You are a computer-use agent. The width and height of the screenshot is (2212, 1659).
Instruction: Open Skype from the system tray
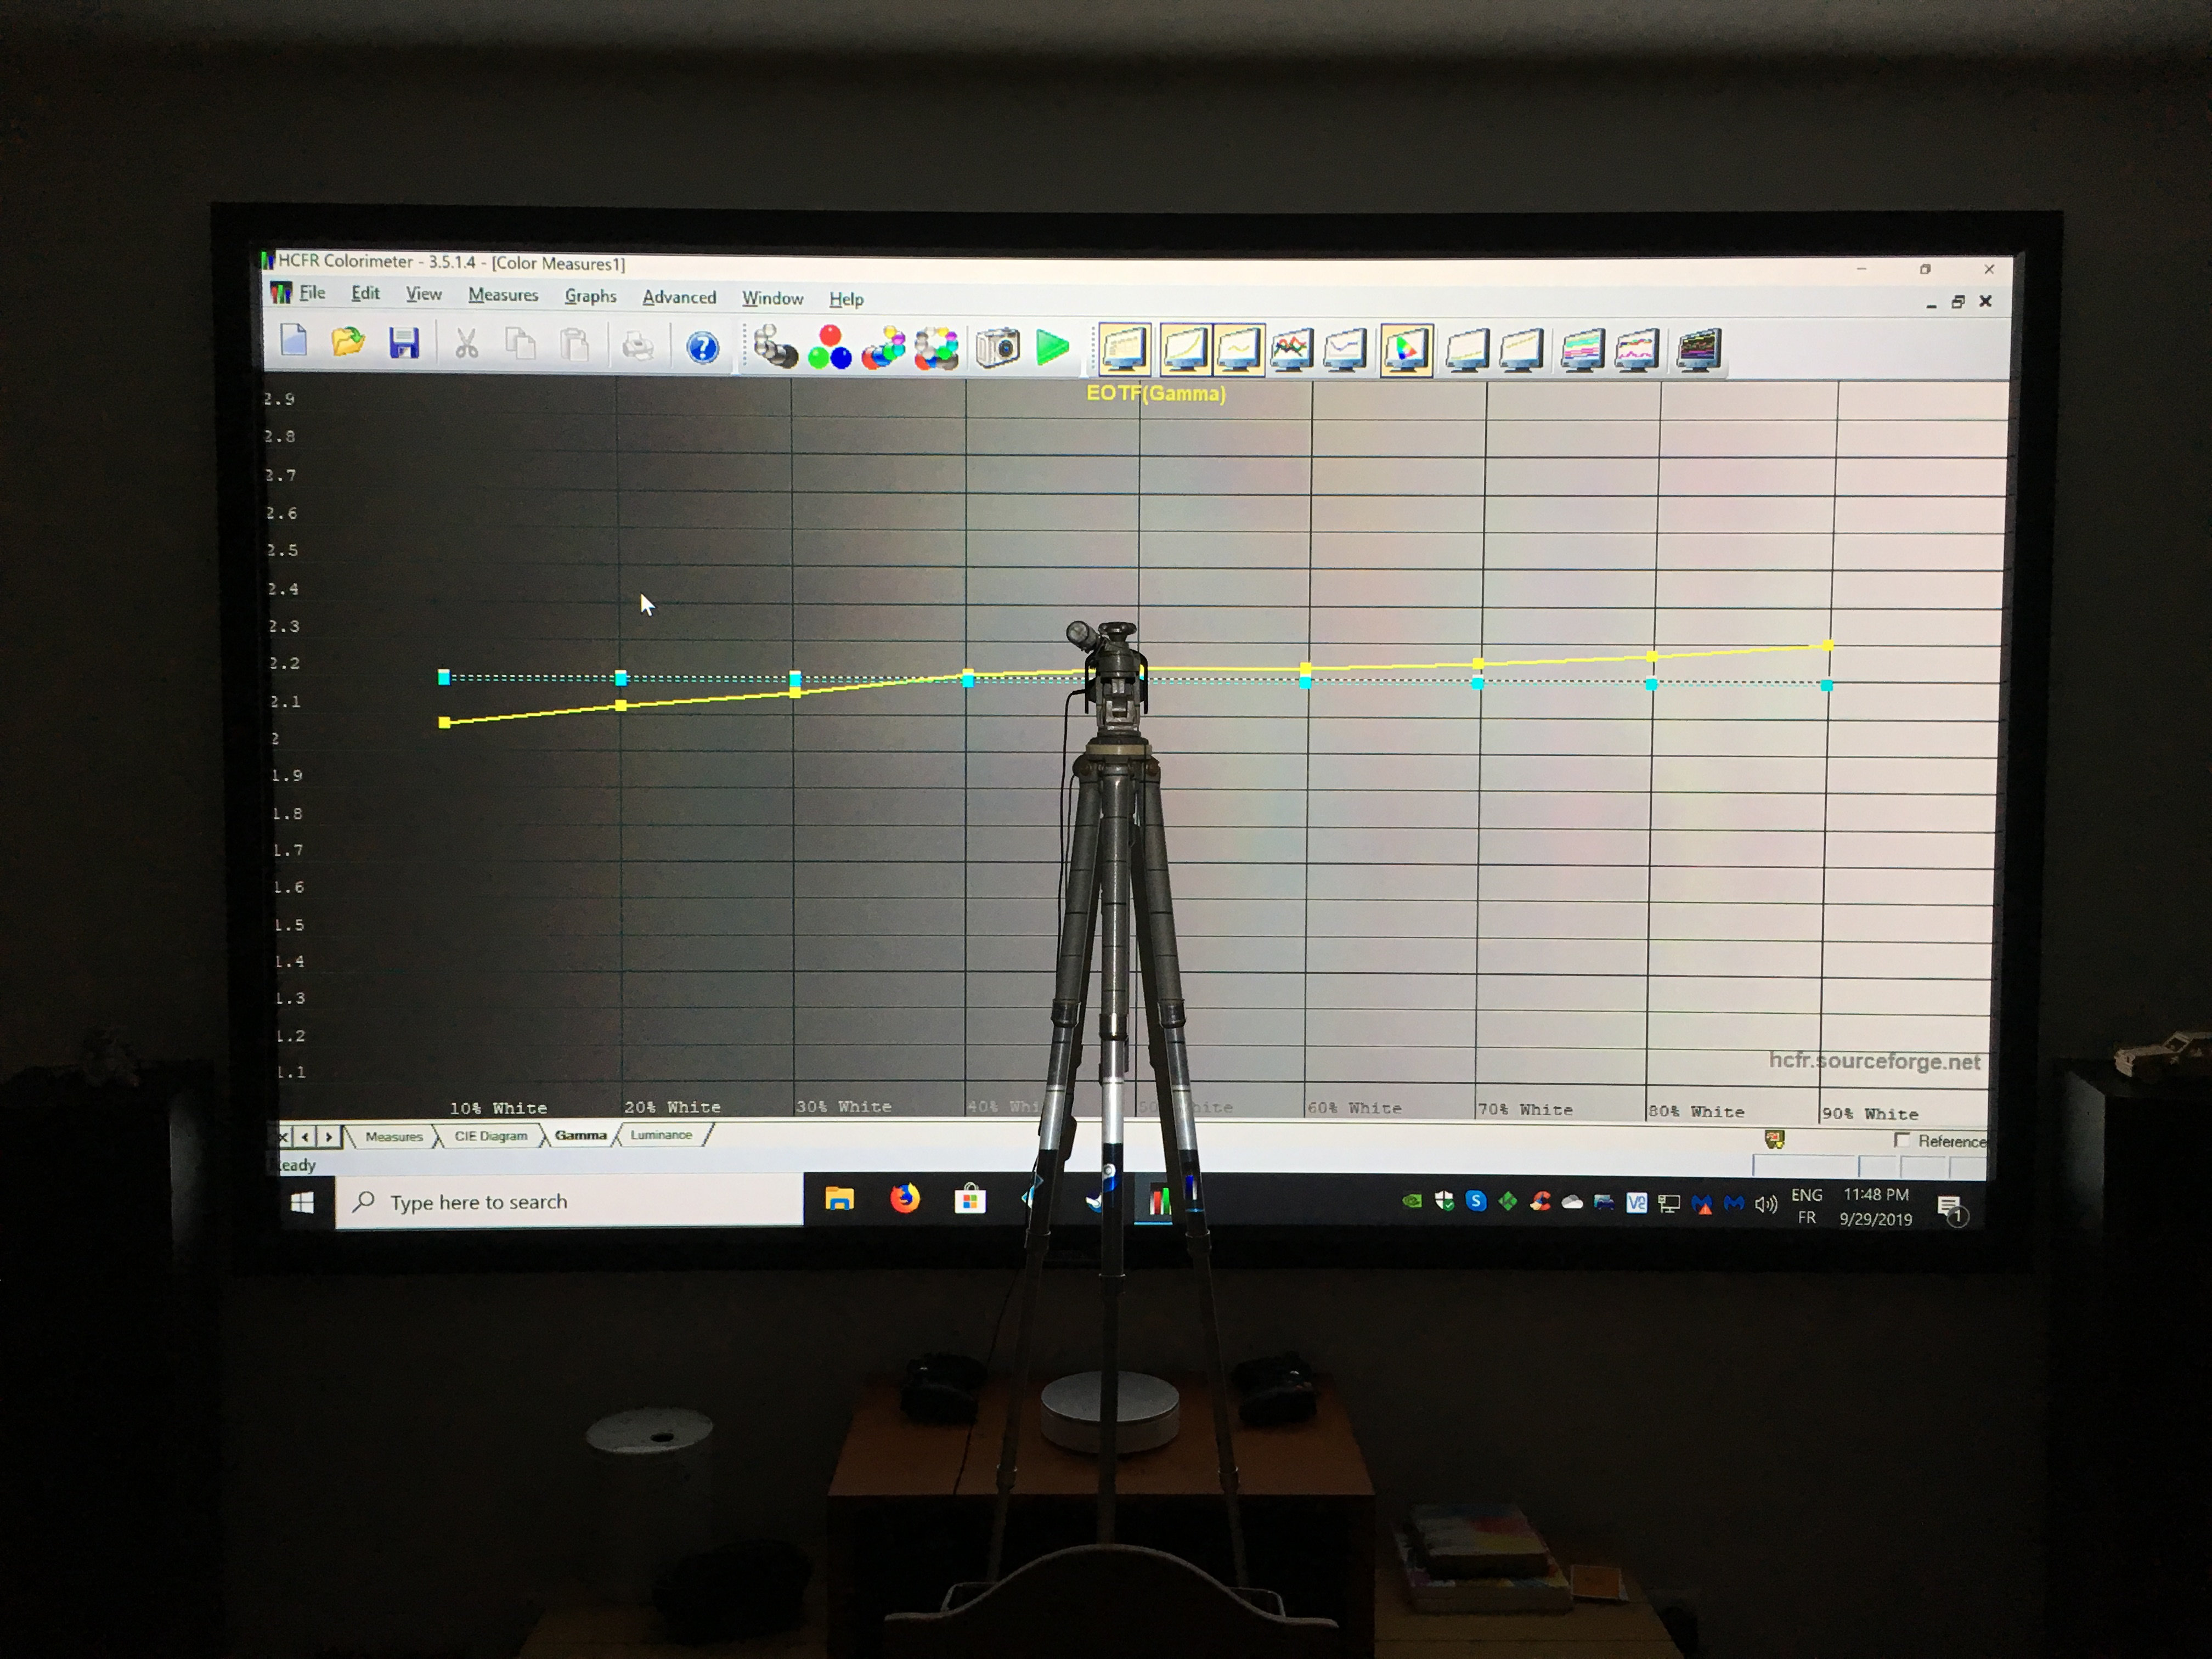(x=1476, y=1201)
